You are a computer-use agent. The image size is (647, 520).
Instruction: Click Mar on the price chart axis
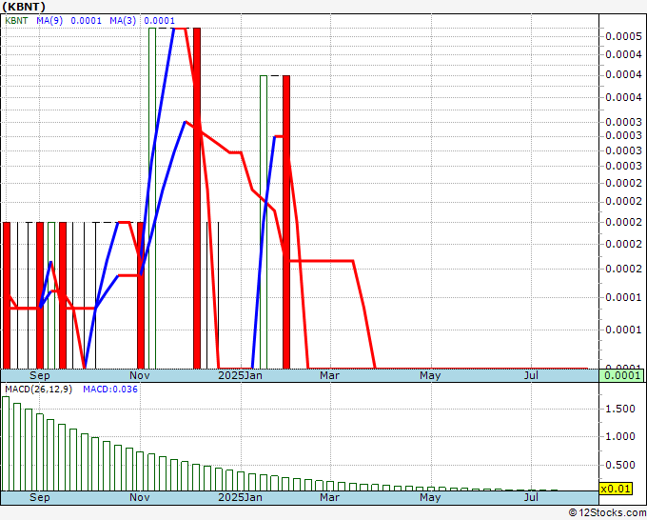click(x=330, y=375)
